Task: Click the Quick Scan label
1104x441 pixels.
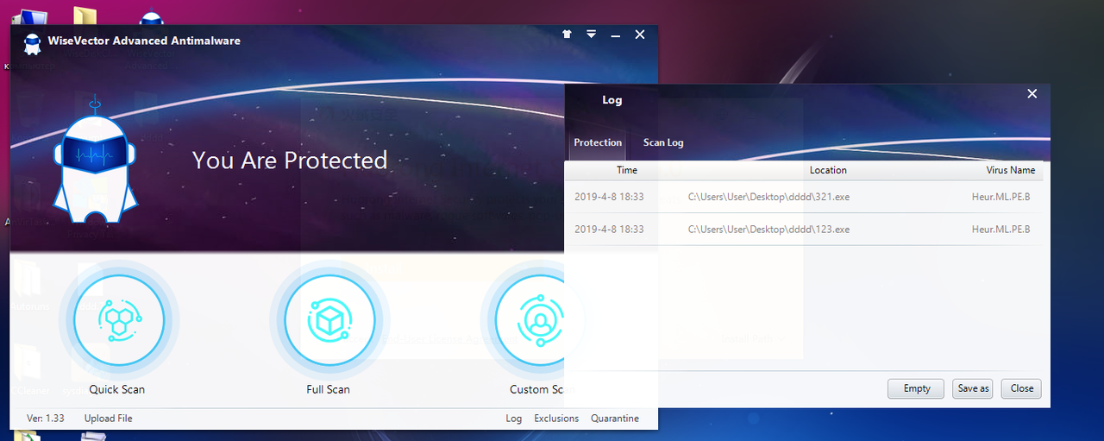Action: [x=117, y=389]
